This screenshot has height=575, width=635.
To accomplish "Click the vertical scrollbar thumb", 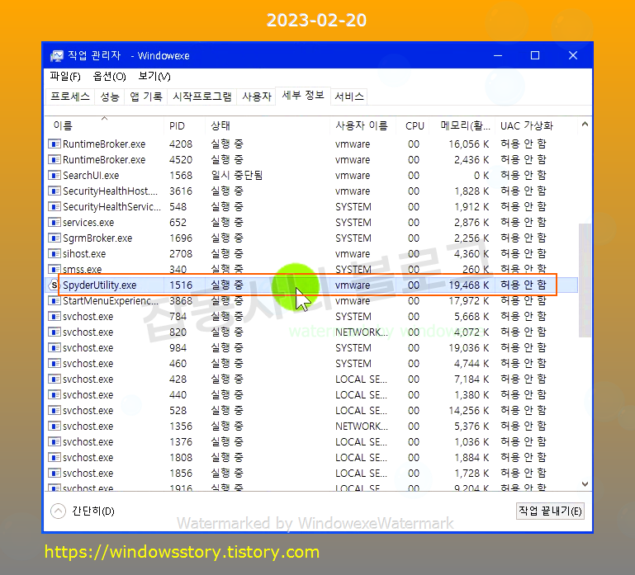I will click(x=585, y=280).
